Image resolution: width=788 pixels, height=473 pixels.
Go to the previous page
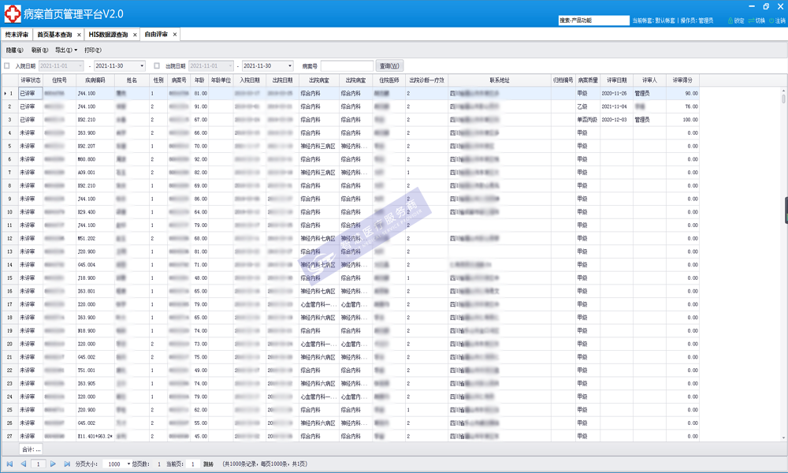click(x=24, y=464)
